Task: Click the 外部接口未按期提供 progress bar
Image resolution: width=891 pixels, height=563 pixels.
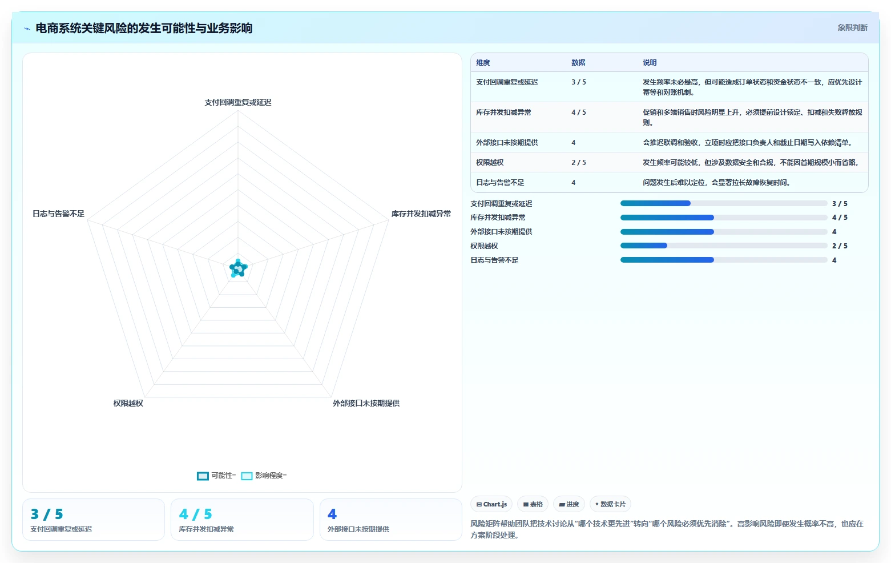Action: click(723, 232)
